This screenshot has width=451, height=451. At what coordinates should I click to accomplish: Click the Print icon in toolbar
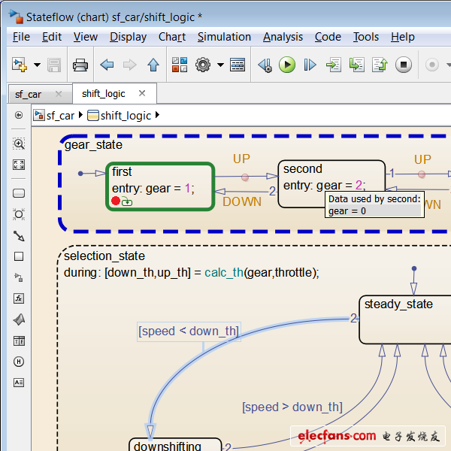pyautogui.click(x=80, y=65)
